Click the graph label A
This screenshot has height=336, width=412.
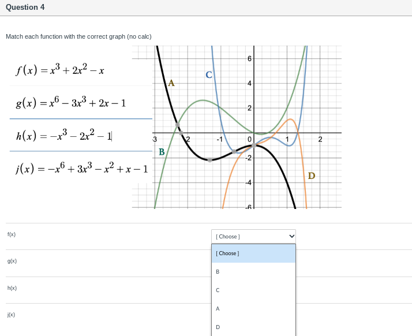171,83
